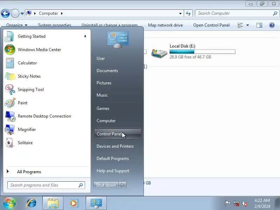
Task: Launch Windows Media Player from taskbar
Action: (x=73, y=203)
